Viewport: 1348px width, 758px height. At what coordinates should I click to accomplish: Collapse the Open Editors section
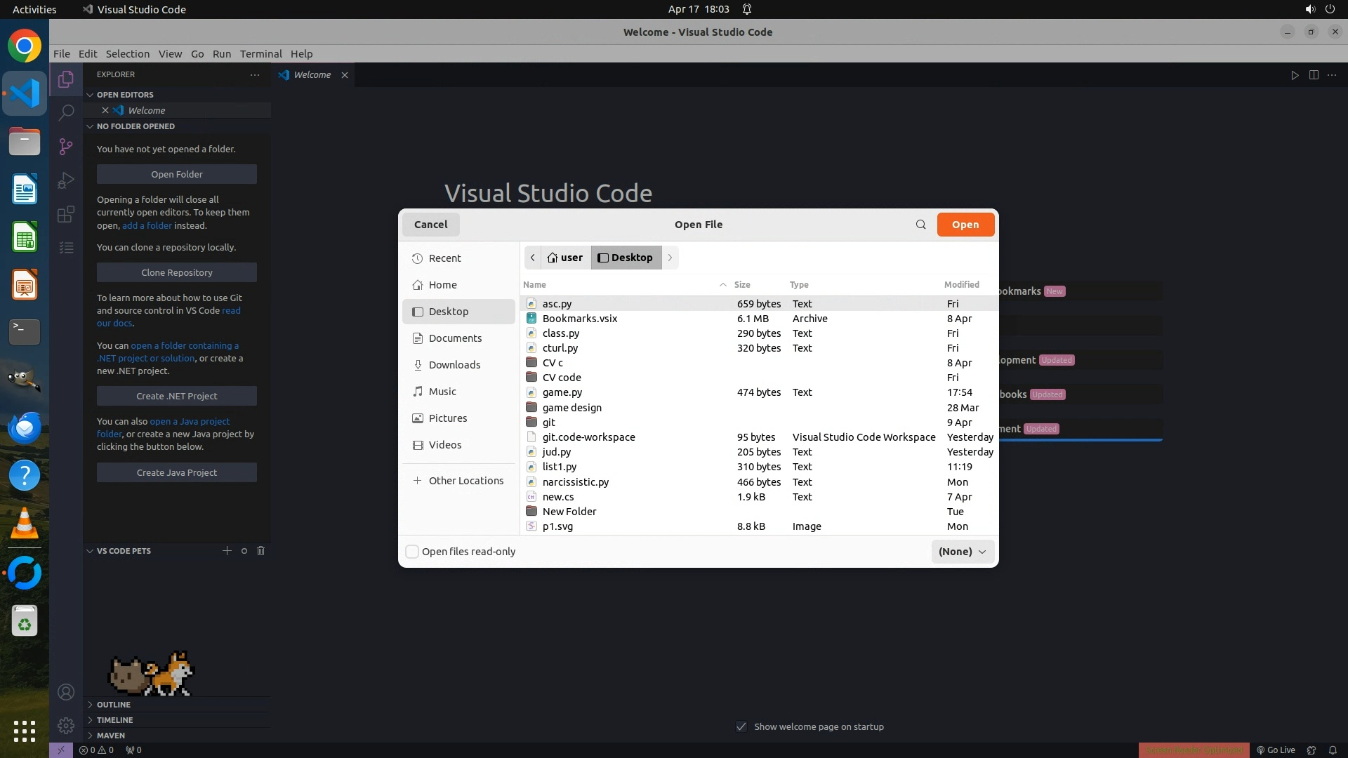point(125,95)
